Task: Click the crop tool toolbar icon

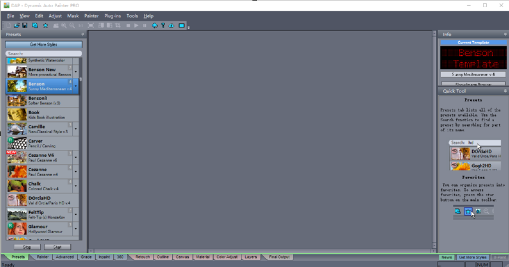Action: (x=118, y=26)
